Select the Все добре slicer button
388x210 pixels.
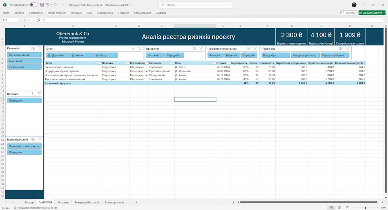coord(276,55)
